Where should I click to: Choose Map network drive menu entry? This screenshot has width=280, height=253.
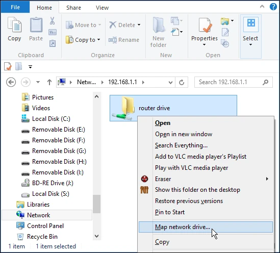pyautogui.click(x=206, y=227)
